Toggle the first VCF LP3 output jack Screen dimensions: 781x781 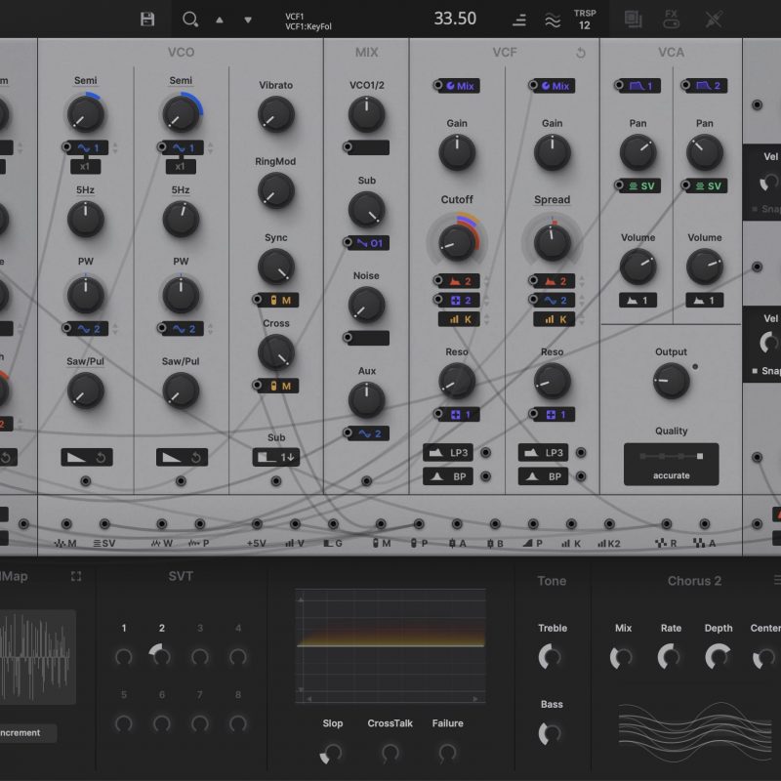[x=486, y=453]
